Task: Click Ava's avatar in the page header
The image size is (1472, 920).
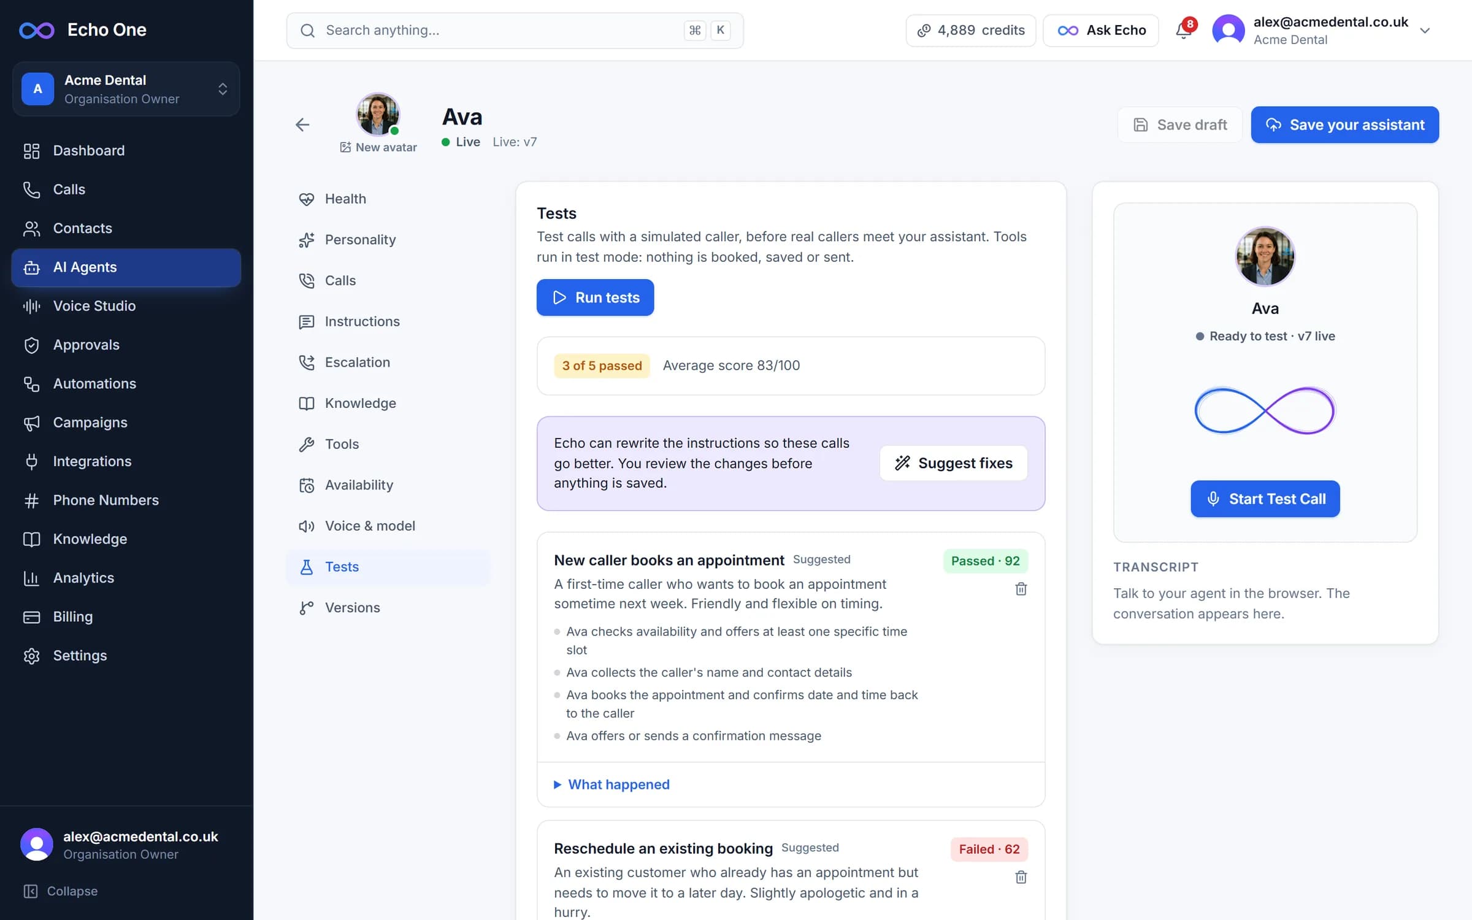Action: (x=378, y=114)
